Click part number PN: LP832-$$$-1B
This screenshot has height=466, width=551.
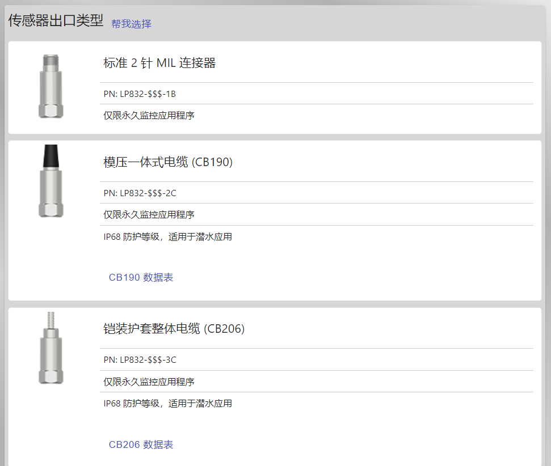(x=140, y=94)
